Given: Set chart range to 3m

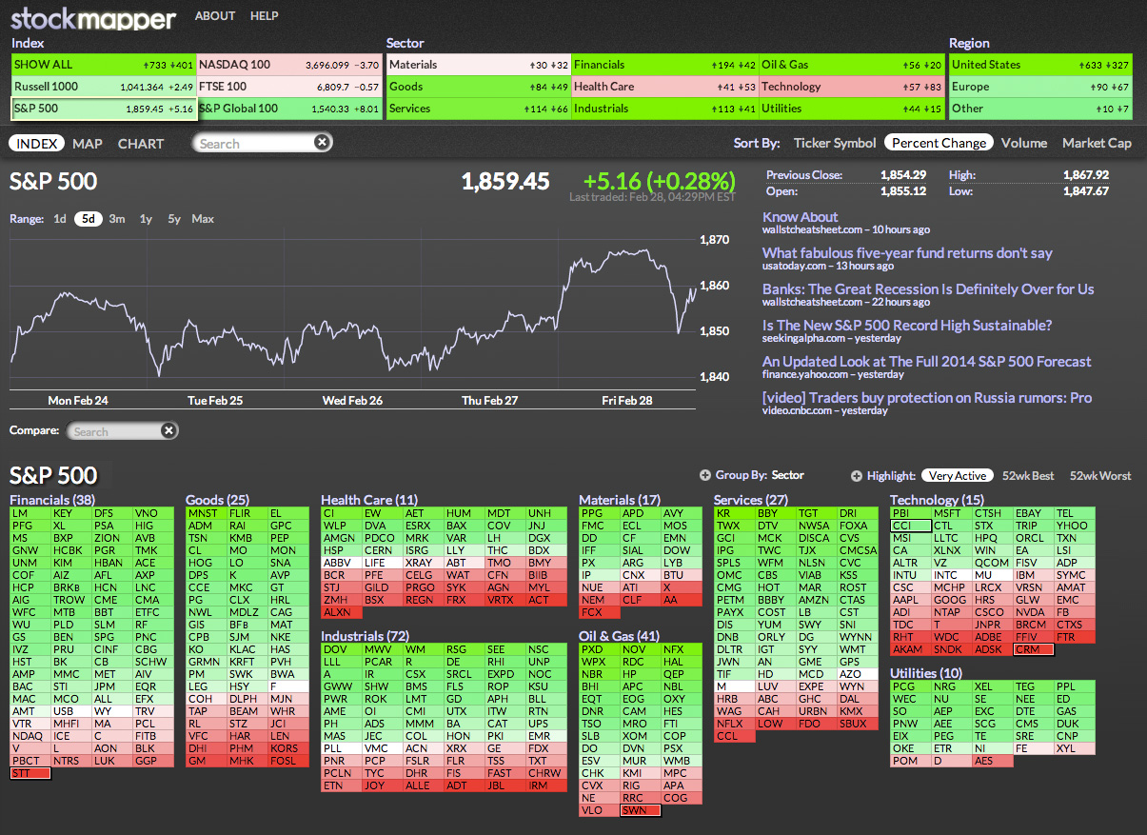Looking at the screenshot, I should point(117,219).
